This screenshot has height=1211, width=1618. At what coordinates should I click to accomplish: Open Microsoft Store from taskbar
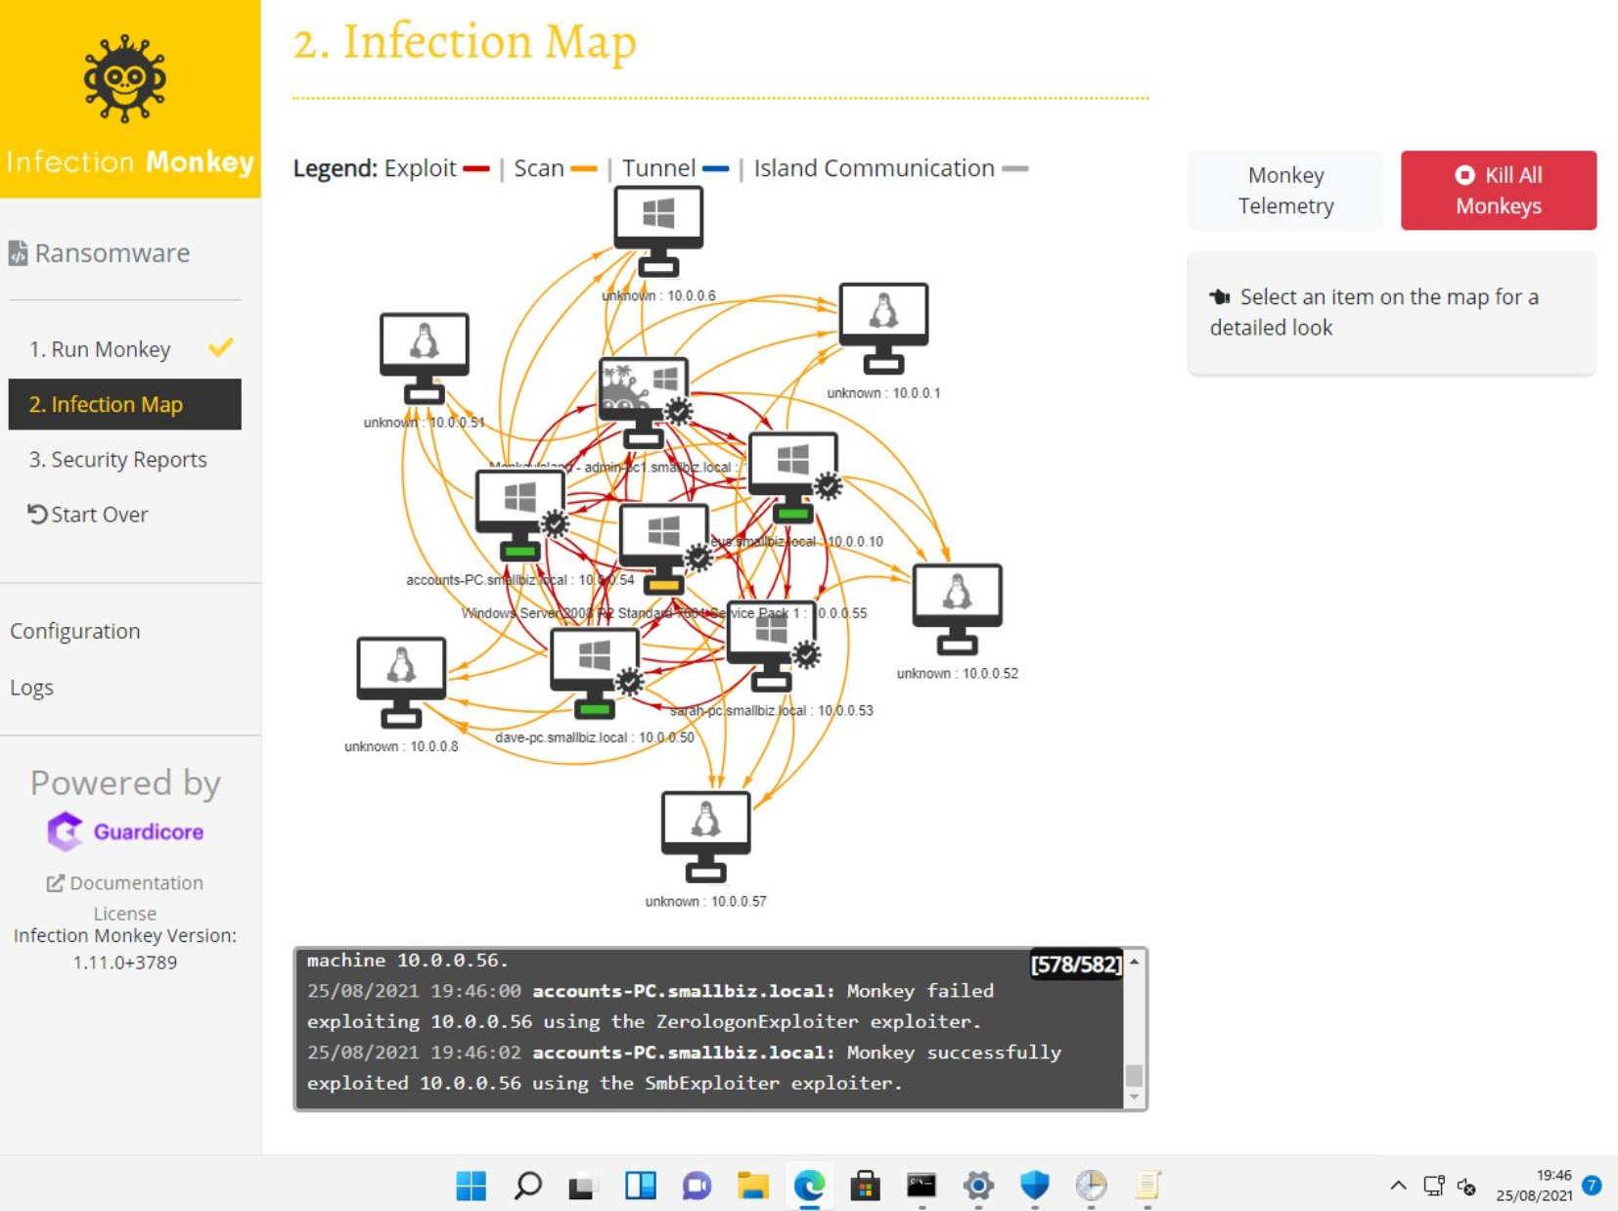(865, 1186)
